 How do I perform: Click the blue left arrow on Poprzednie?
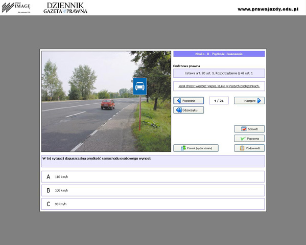click(179, 101)
